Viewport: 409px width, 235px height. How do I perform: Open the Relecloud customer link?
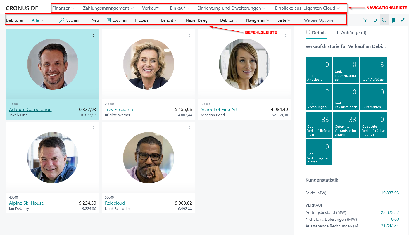[x=115, y=203]
